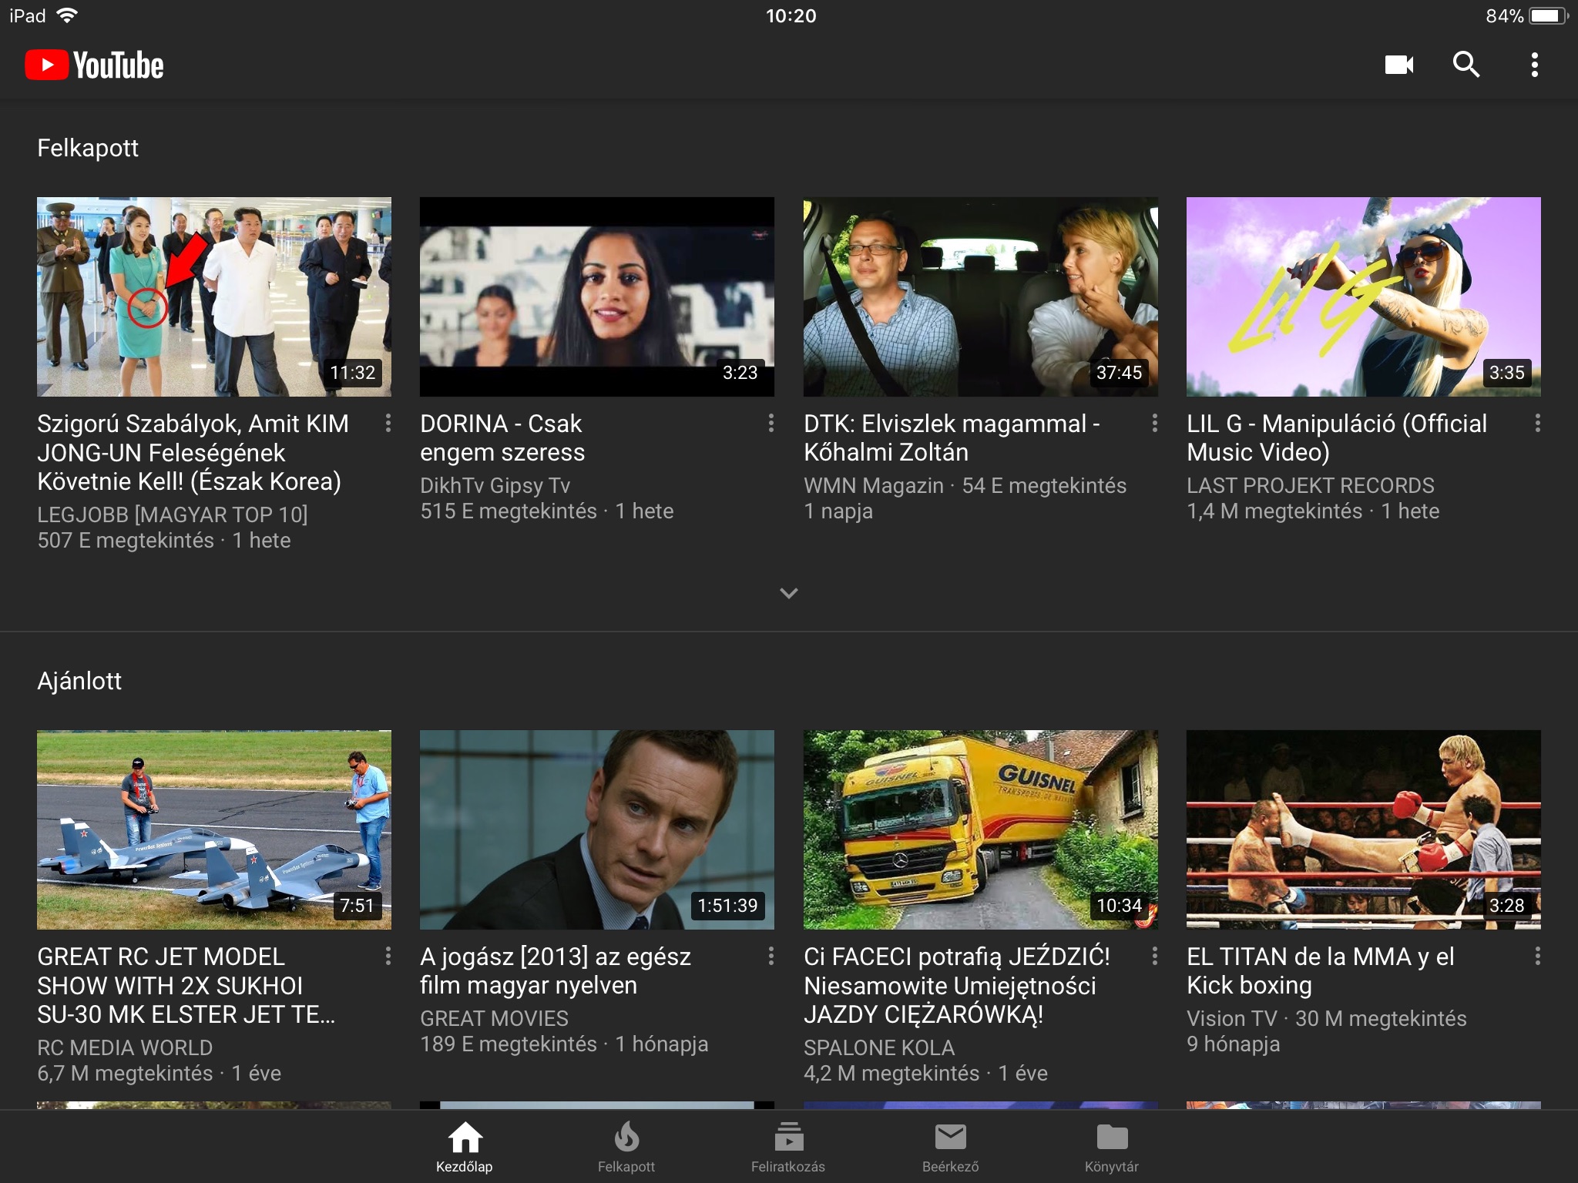Play the DTK car interview thumbnail

981,297
